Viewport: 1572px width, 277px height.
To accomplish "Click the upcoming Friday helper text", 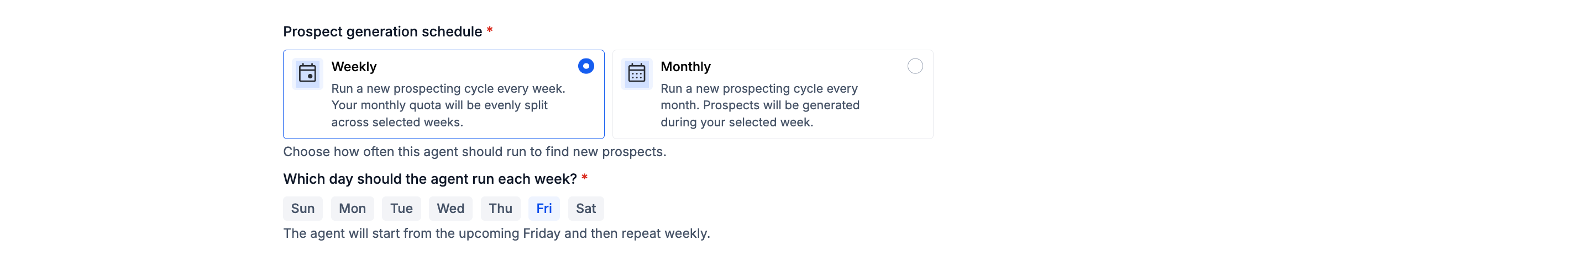I will point(497,234).
